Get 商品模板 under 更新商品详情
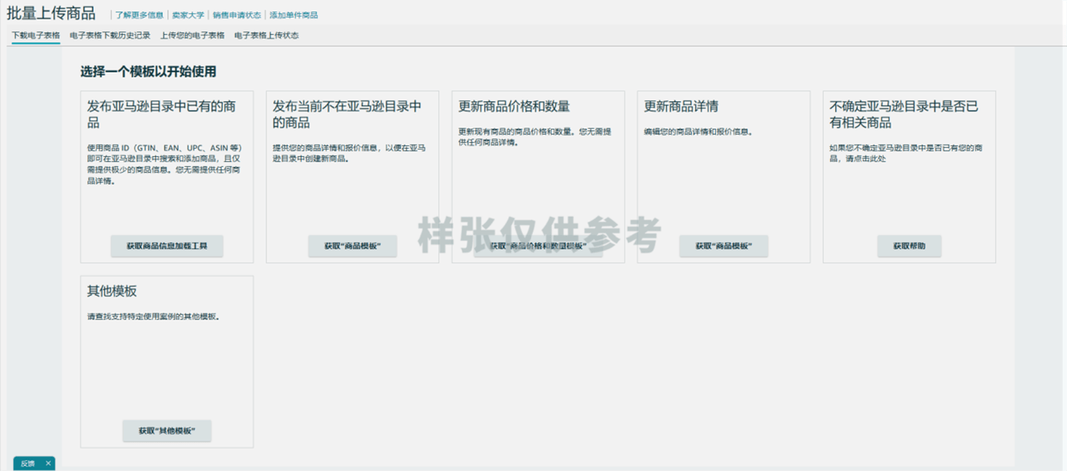This screenshot has height=471, width=1067. pyautogui.click(x=723, y=246)
